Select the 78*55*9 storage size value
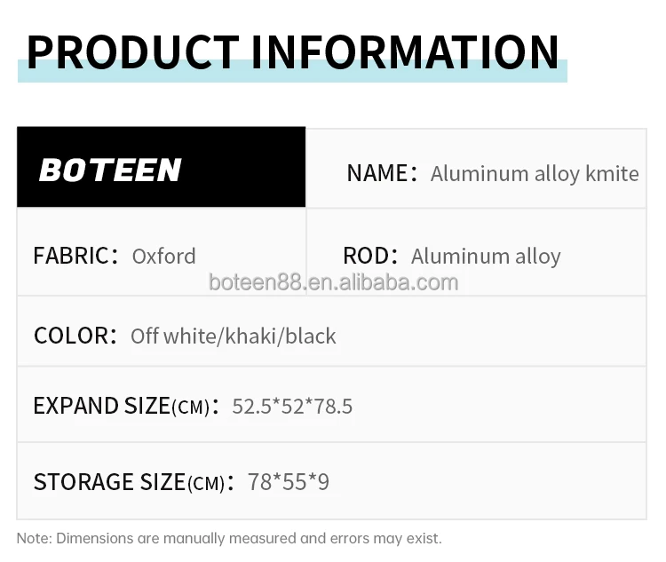 (x=289, y=482)
